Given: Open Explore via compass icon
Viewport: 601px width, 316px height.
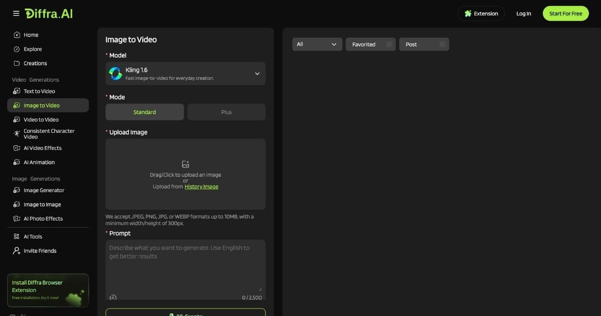Looking at the screenshot, I should (17, 49).
